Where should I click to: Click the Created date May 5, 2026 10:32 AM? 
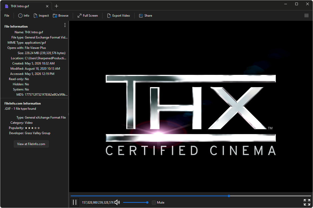tap(40, 63)
